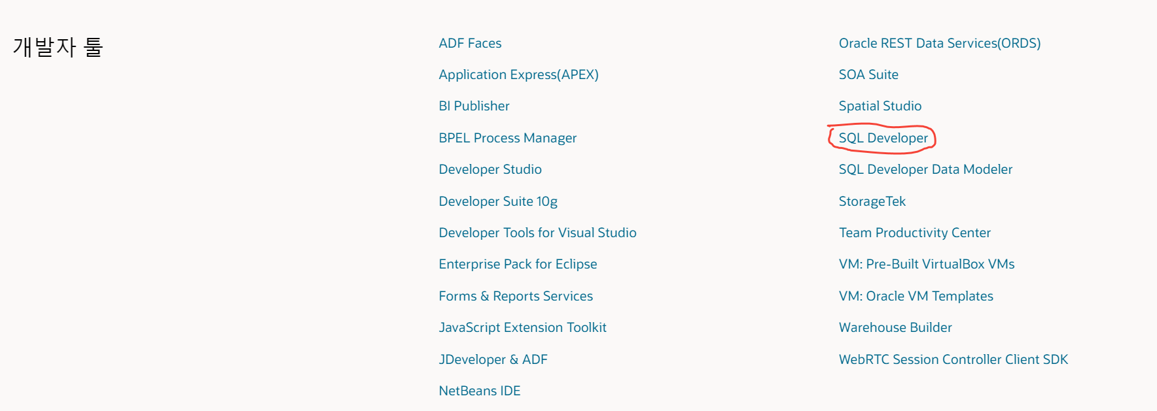The image size is (1157, 411).
Task: Open Application Express(APEX) download link
Action: click(x=518, y=74)
